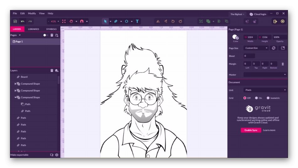
Task: Click the Learn more link
Action: [x=269, y=130]
